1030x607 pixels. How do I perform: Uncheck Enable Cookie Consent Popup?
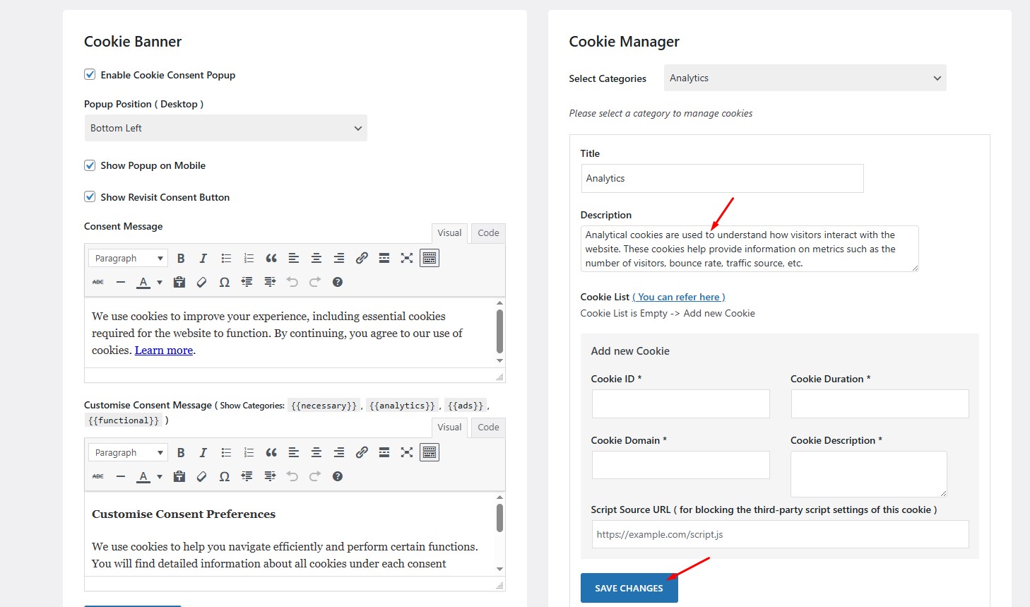(90, 75)
